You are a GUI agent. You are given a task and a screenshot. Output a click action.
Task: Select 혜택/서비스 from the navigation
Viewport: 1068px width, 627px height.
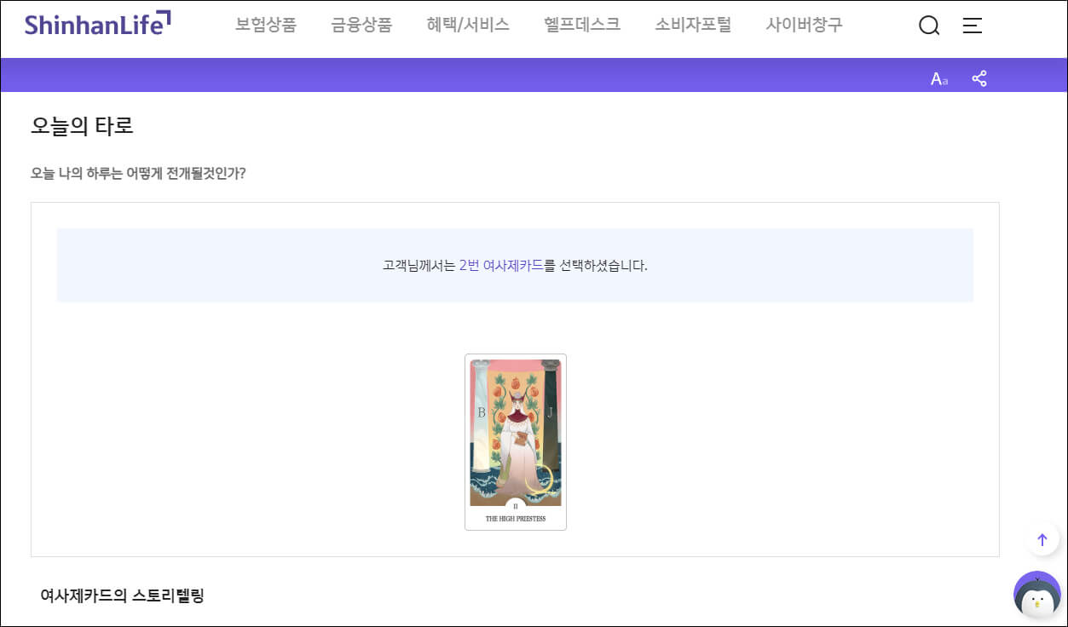(x=468, y=25)
